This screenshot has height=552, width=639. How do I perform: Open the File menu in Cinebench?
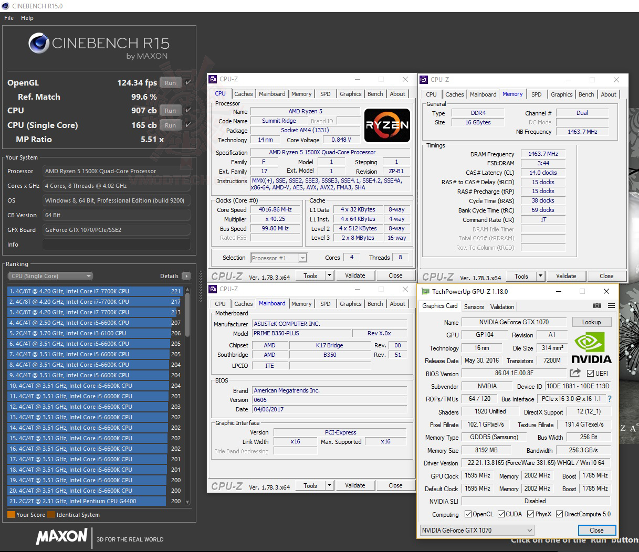coord(9,18)
